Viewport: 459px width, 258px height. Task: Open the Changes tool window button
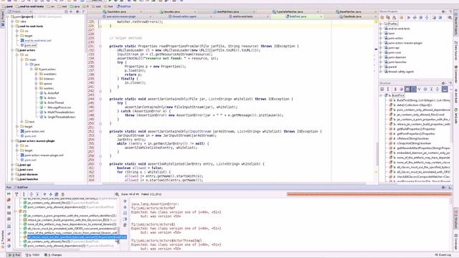pos(53,255)
